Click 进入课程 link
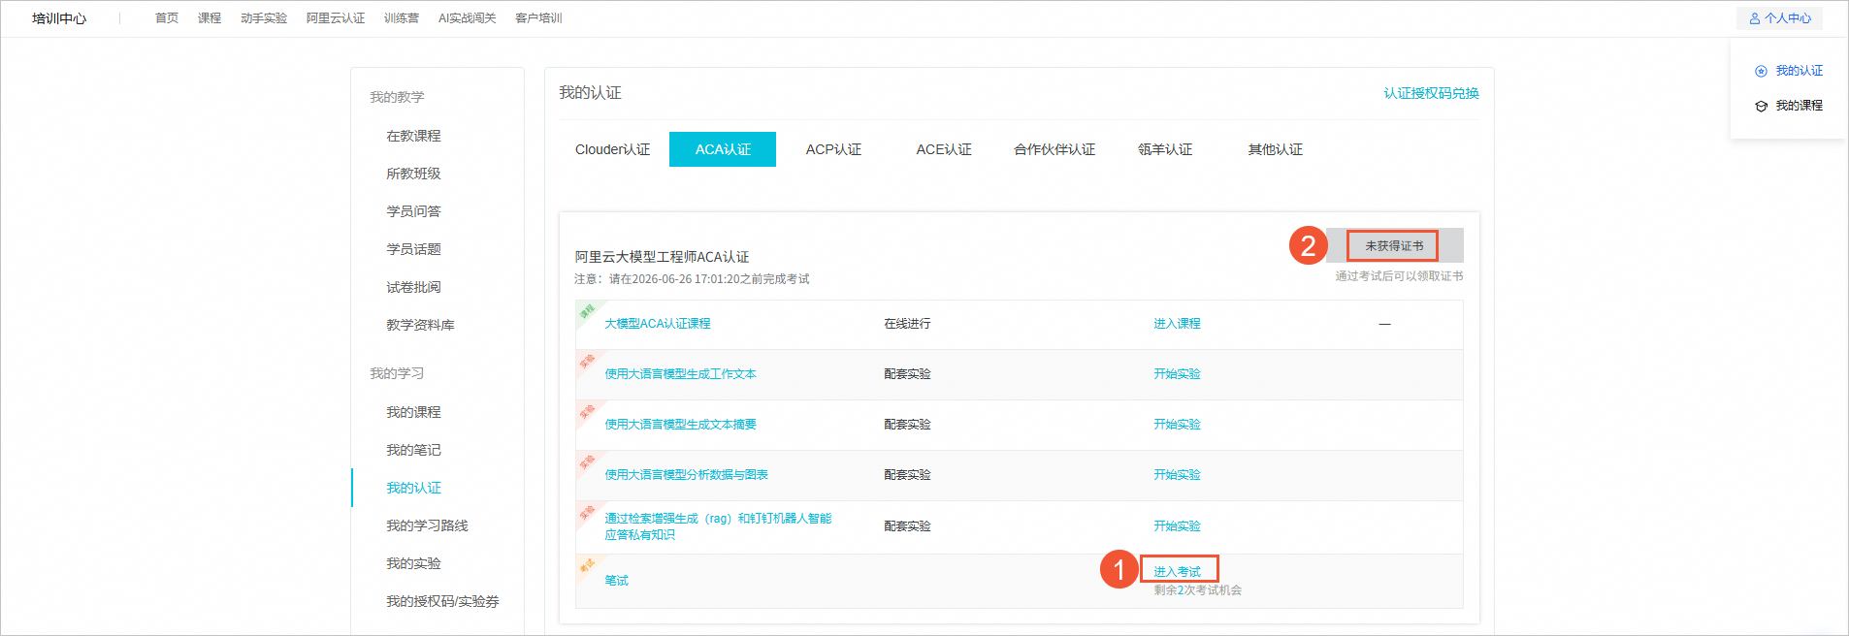 1177,324
